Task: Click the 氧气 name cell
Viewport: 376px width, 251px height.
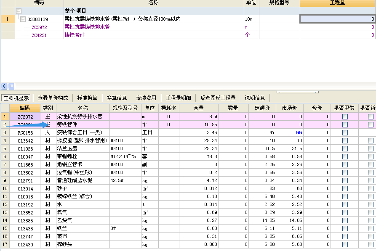Action: pos(83,212)
